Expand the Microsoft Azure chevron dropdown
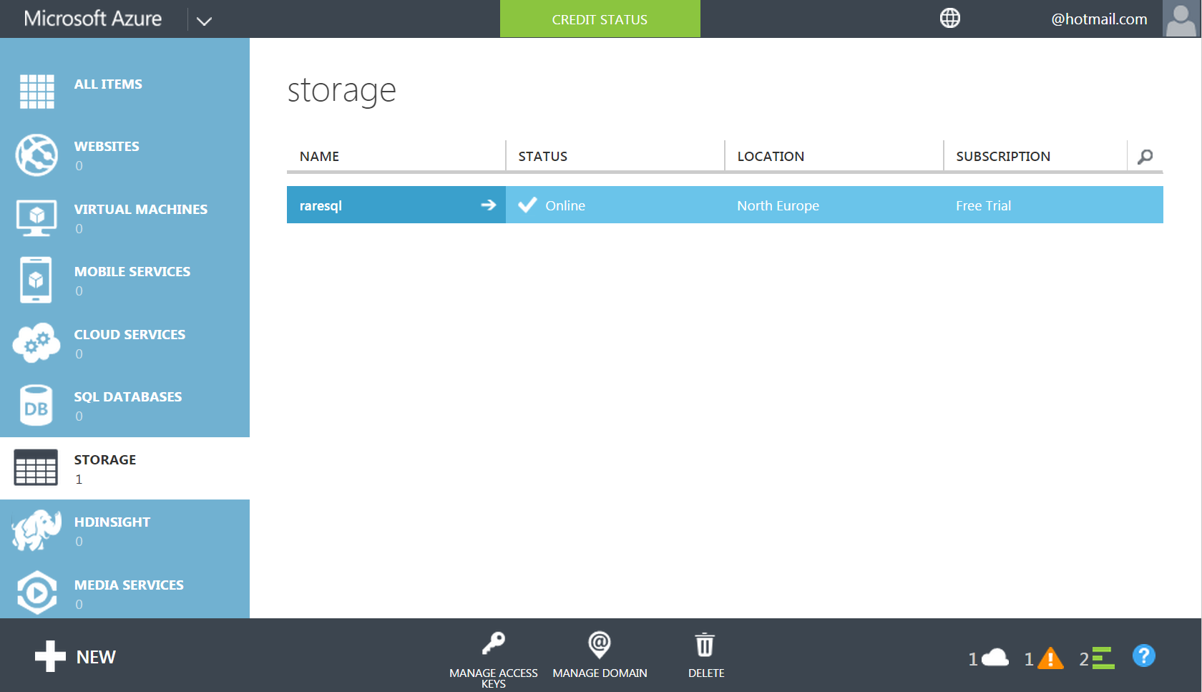This screenshot has width=1202, height=692. 204,21
